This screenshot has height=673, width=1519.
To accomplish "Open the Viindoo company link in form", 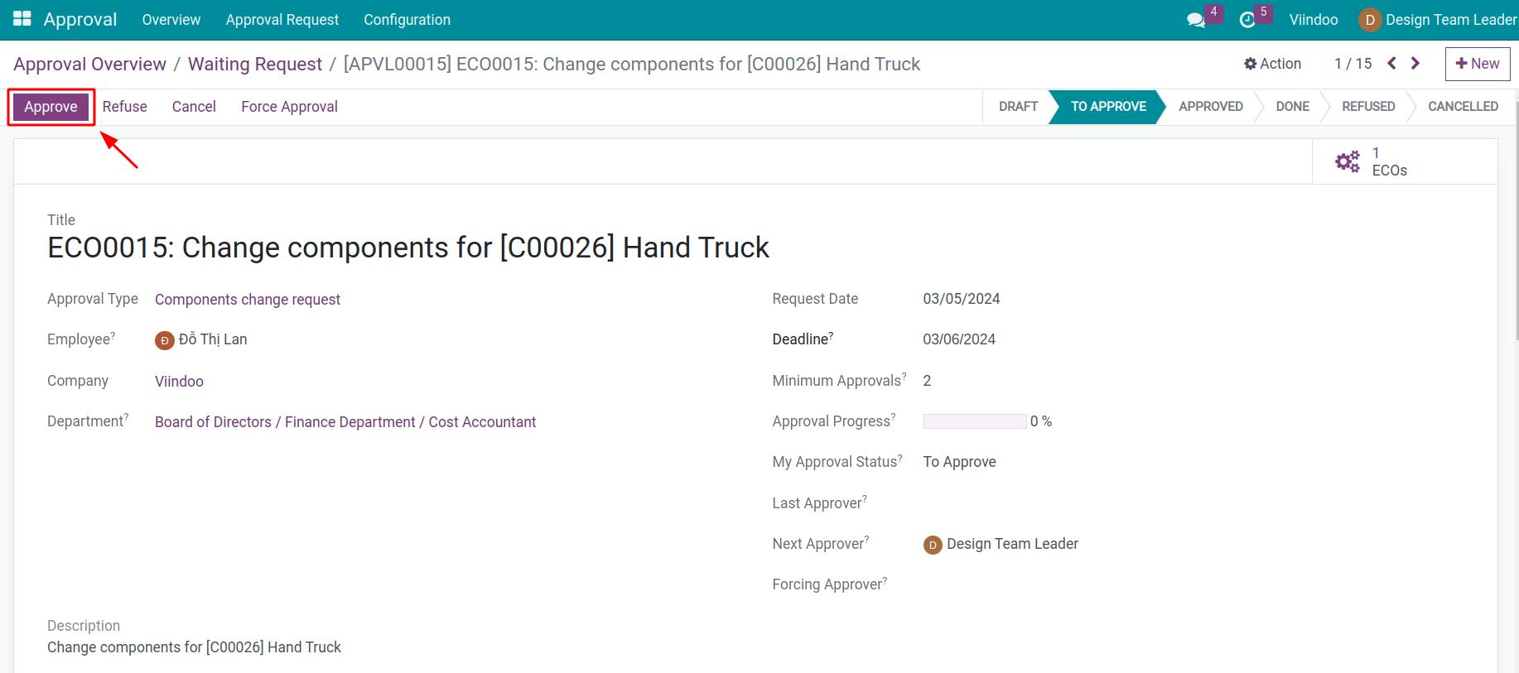I will [x=179, y=382].
